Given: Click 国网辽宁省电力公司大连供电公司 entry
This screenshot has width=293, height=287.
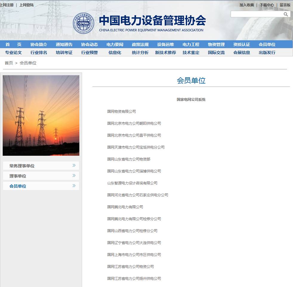Looking at the screenshot, I should (x=134, y=243).
